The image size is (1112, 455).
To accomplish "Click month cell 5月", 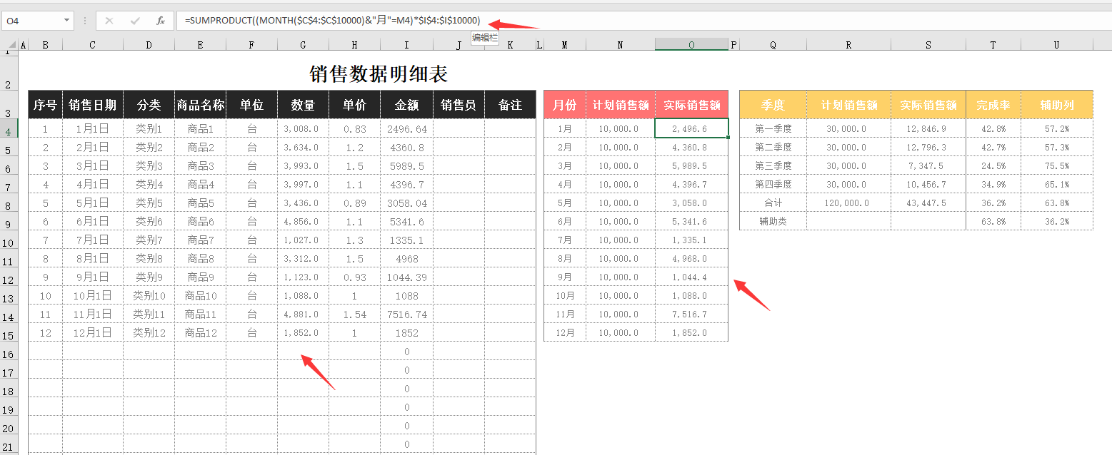I will click(x=565, y=203).
